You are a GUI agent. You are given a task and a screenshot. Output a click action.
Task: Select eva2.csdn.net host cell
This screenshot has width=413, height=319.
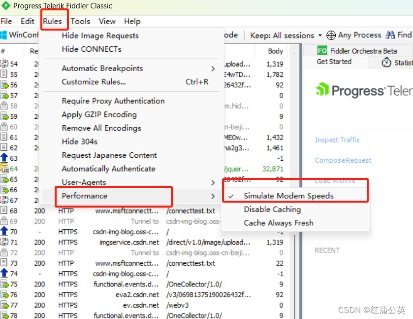click(x=137, y=295)
